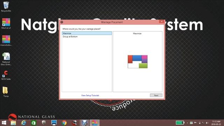Click the floppy disk taskbar icon
This screenshot has width=224, height=126.
tap(84, 123)
